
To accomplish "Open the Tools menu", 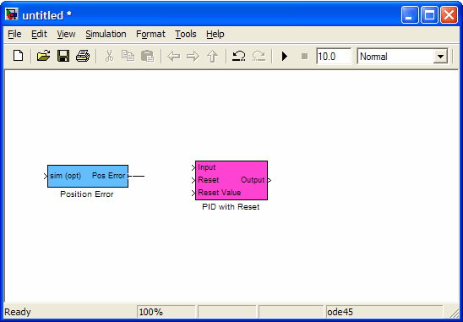I will pos(185,34).
